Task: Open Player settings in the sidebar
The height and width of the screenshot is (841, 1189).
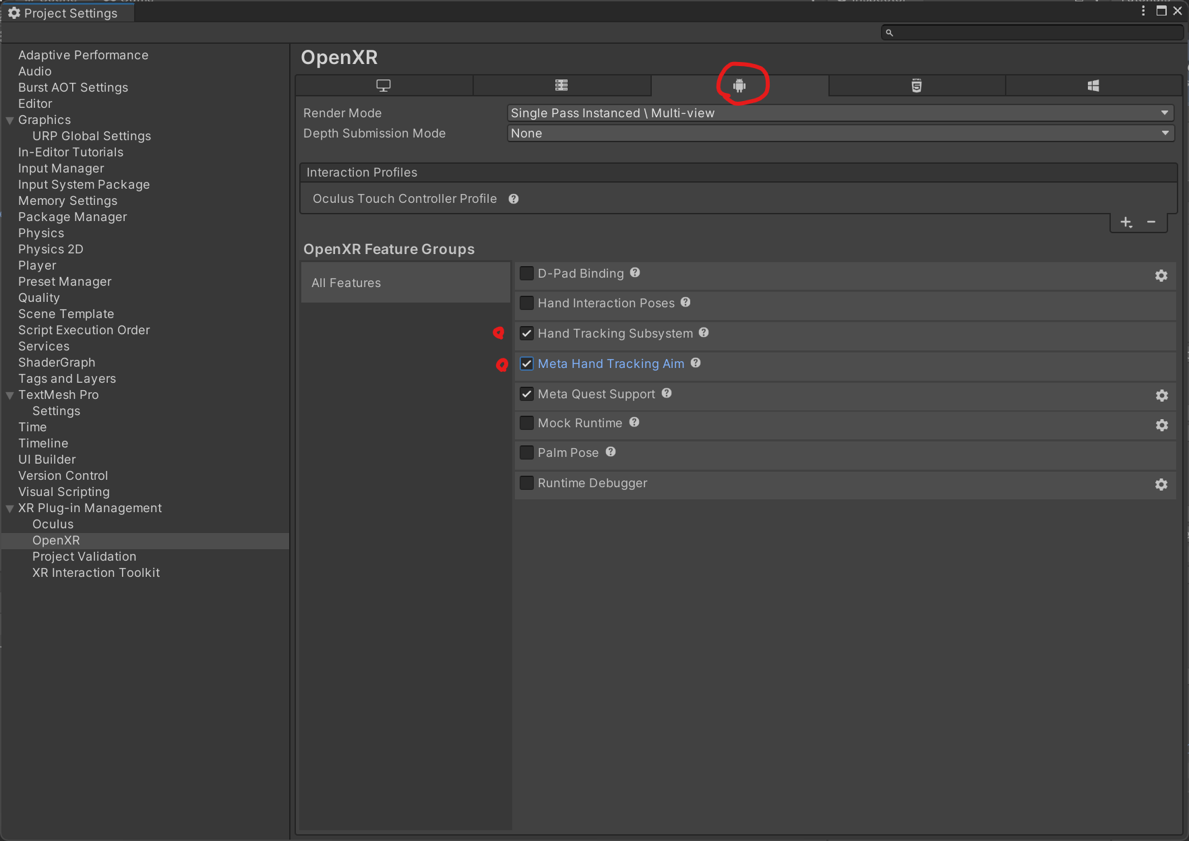Action: [37, 266]
